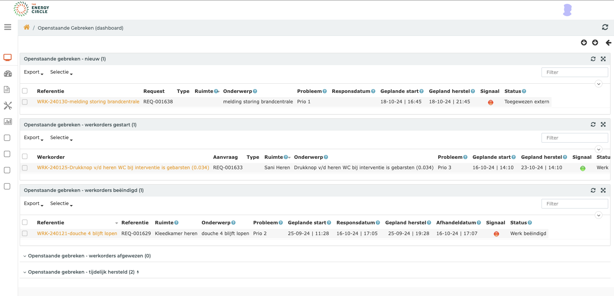Maximize the 'werkorders gestart' panel
614x296 pixels.
coord(603,124)
